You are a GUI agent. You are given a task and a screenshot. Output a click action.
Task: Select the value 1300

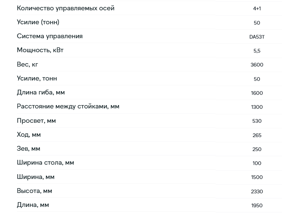click(257, 107)
